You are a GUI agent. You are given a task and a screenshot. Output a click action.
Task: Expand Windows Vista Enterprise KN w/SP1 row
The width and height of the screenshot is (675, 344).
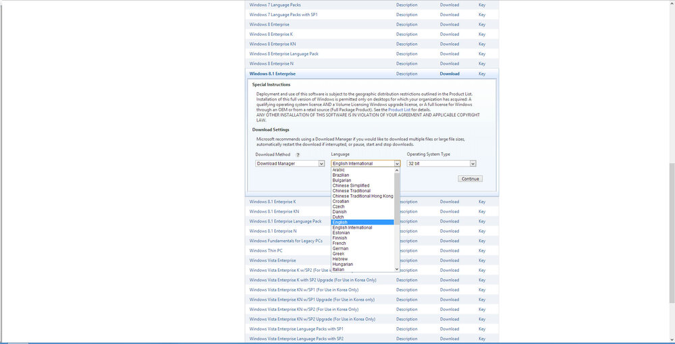(304, 290)
